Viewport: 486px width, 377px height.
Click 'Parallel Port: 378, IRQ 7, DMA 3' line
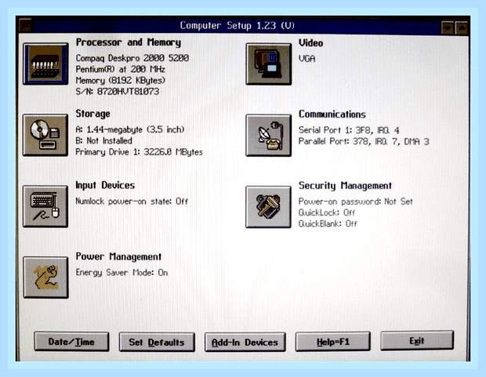click(x=364, y=142)
